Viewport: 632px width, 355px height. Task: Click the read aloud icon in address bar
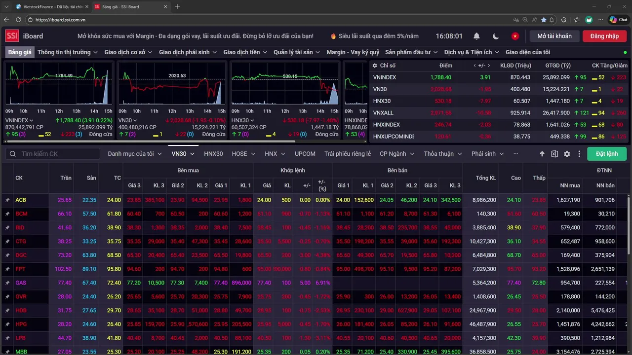click(535, 20)
